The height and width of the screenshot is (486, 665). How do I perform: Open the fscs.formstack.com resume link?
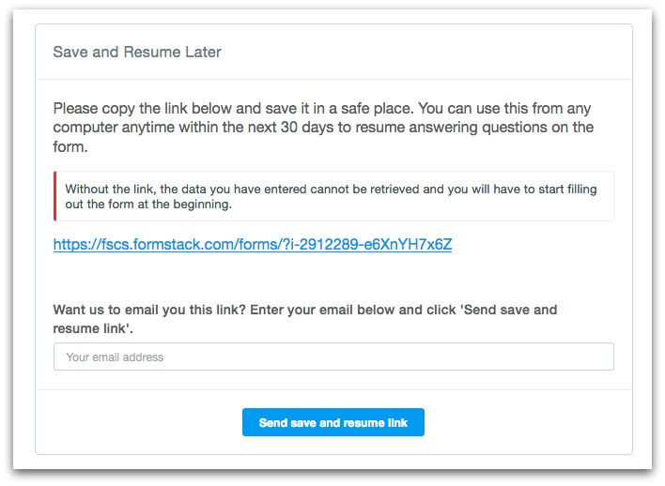tap(253, 245)
